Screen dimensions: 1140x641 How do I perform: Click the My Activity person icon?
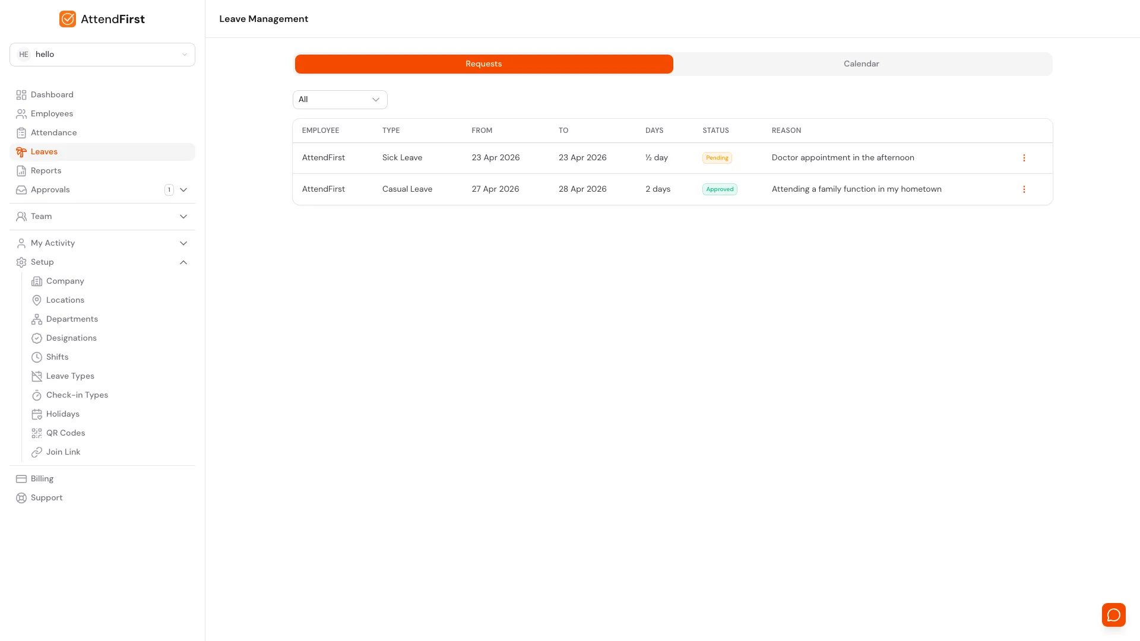(21, 243)
